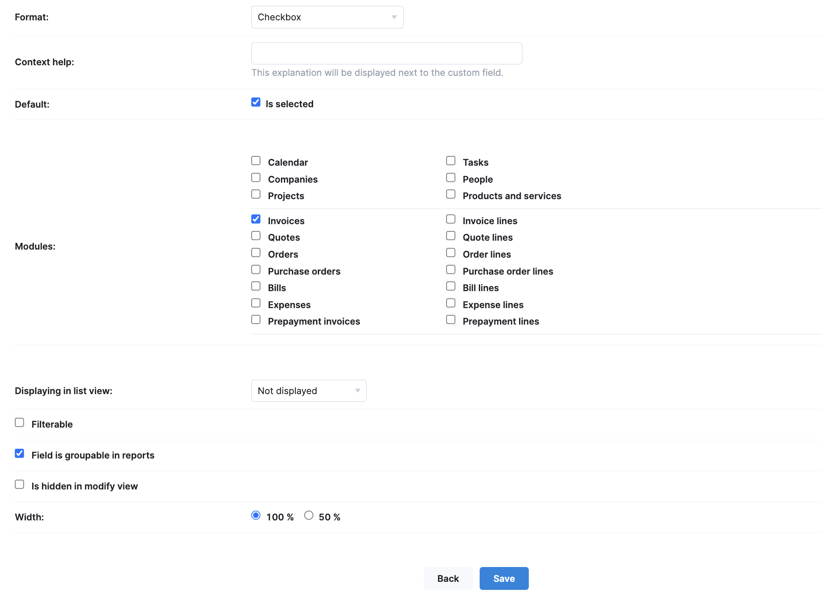Image resolution: width=822 pixels, height=606 pixels.
Task: Enable the Filterable checkbox
Action: click(x=19, y=423)
